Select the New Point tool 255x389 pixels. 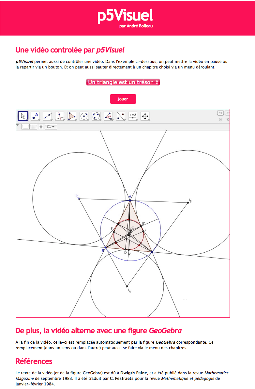click(35, 116)
